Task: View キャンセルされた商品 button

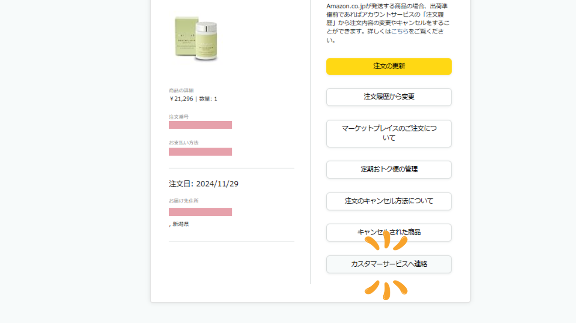Action: [x=389, y=233]
